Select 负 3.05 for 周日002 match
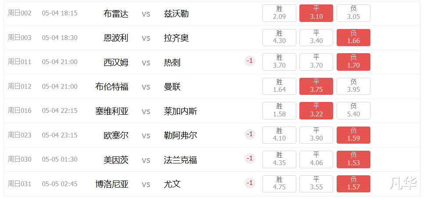Viewport: 424px width, 199px height. tap(353, 13)
